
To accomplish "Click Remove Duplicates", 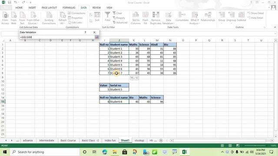I will (156, 18).
